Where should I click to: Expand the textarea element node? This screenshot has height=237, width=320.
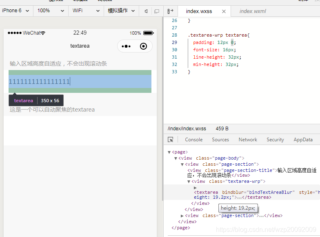tap(195, 188)
